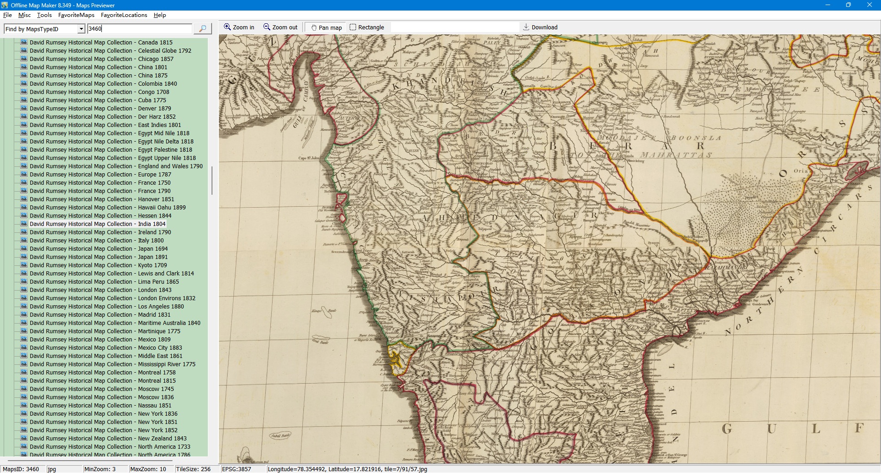
Task: Choose the Maritime Australia 1840 map
Action: point(115,323)
